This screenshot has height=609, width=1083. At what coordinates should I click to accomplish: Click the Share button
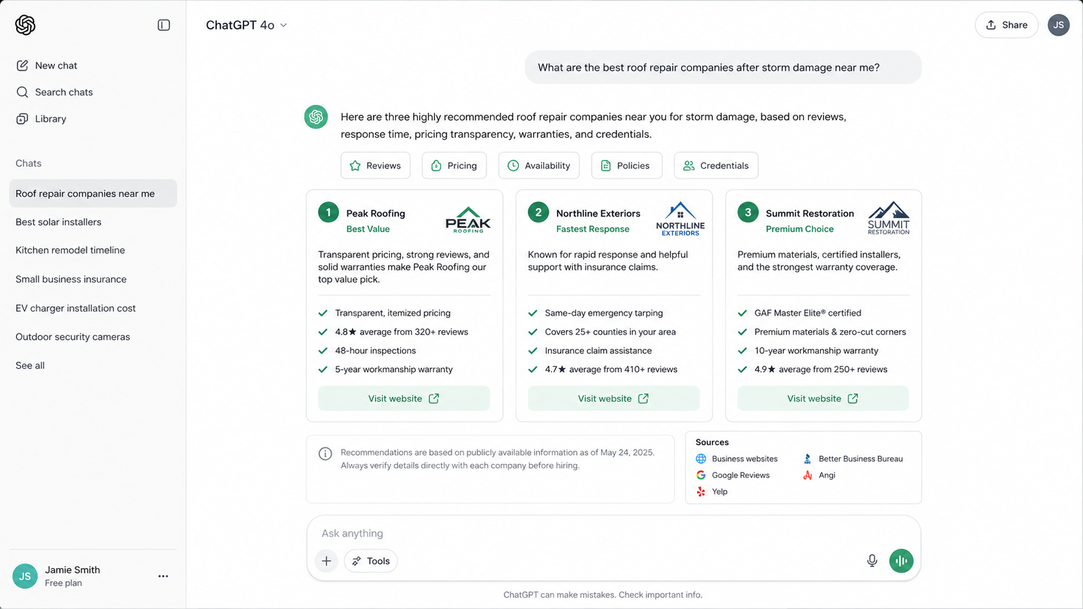pos(1007,25)
